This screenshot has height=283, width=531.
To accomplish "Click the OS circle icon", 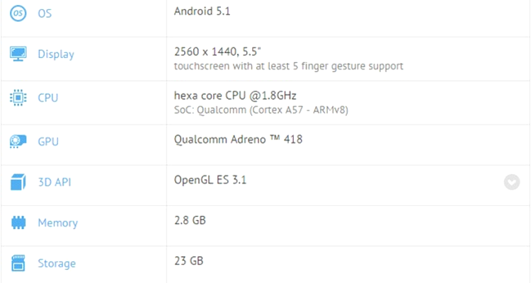I will coord(18,13).
